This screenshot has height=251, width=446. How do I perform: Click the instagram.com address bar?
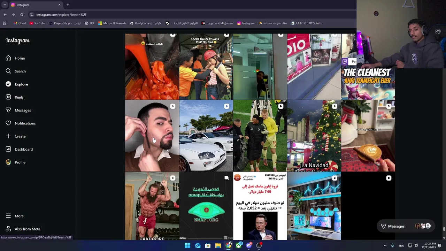tap(192, 15)
